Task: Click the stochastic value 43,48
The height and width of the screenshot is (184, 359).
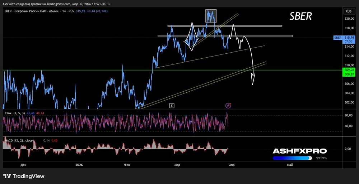Action: pyautogui.click(x=30, y=113)
